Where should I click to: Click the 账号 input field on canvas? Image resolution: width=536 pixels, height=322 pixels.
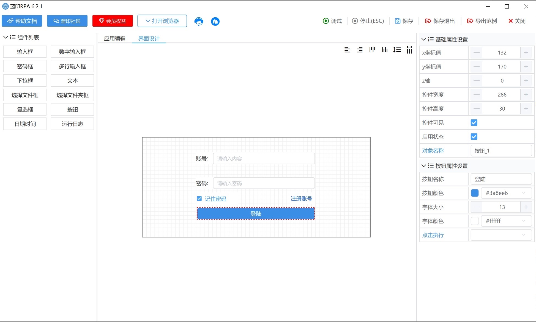264,158
